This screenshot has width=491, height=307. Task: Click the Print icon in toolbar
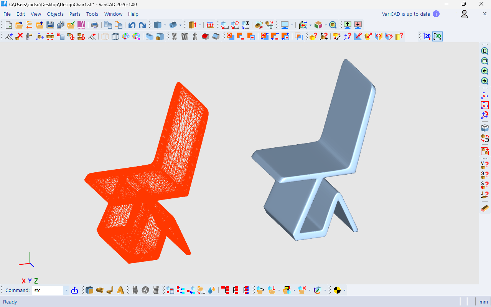[94, 25]
